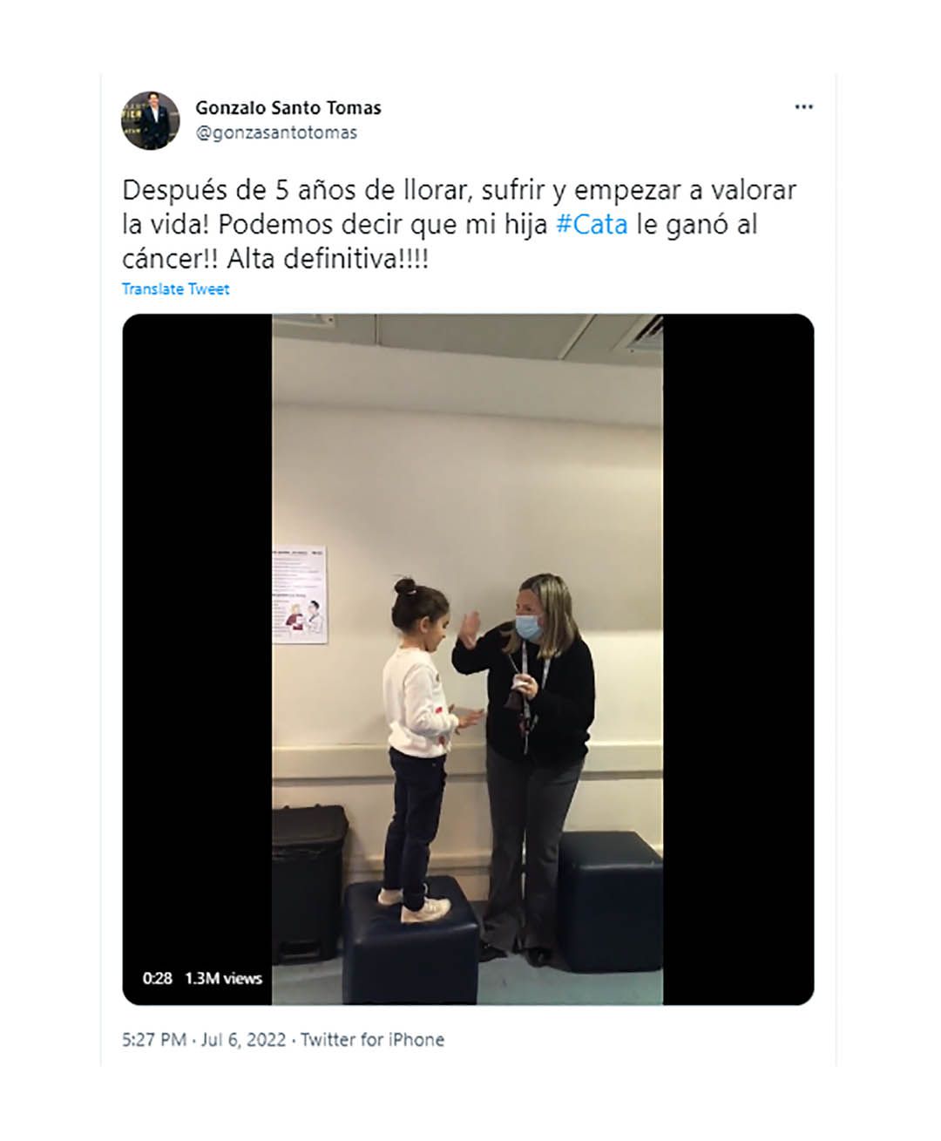The height and width of the screenshot is (1141, 941).
Task: Open the tweet's three-dot more options menu
Action: tap(803, 107)
